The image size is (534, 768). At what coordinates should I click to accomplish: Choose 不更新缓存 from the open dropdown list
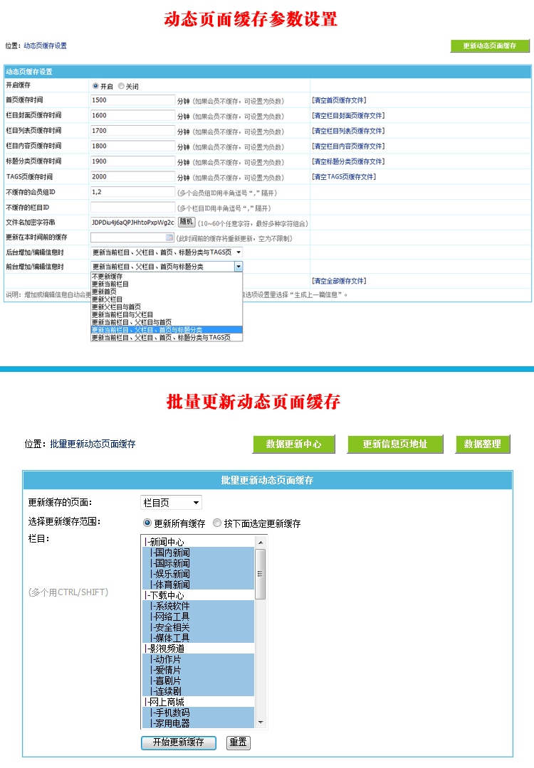click(108, 276)
